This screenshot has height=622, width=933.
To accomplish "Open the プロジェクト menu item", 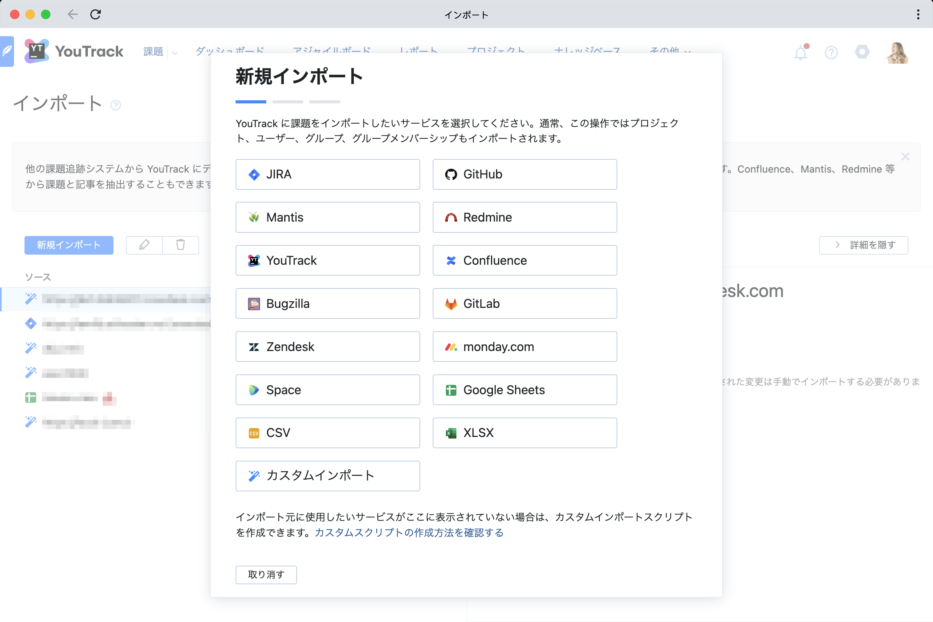I will 496,51.
